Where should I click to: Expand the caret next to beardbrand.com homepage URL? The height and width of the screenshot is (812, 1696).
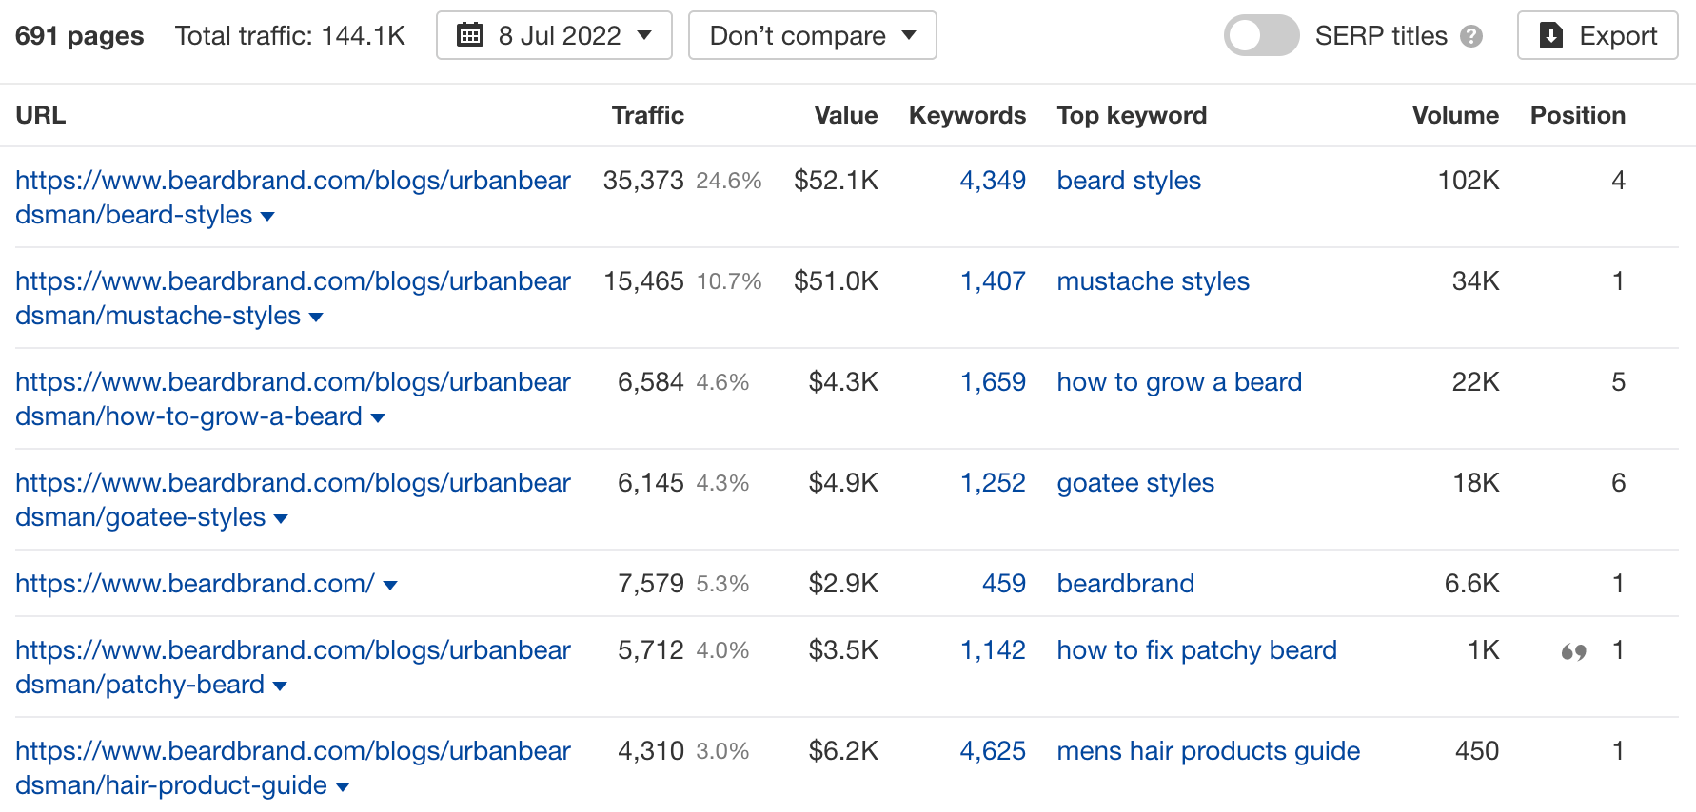point(390,586)
